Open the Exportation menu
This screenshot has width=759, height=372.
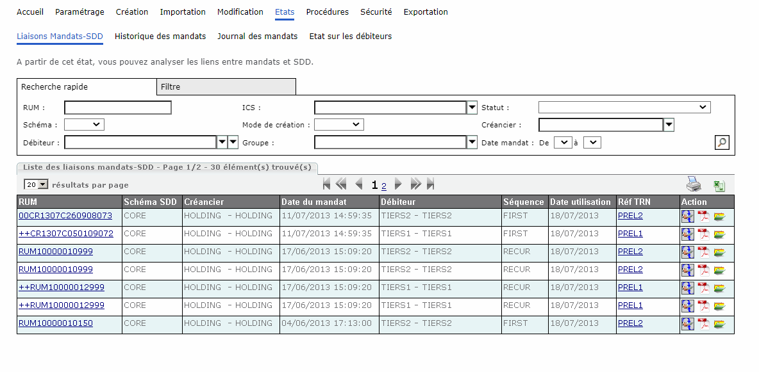[x=426, y=12]
